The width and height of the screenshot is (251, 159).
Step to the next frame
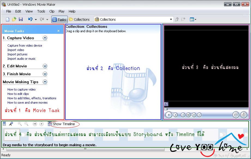tap(194, 115)
